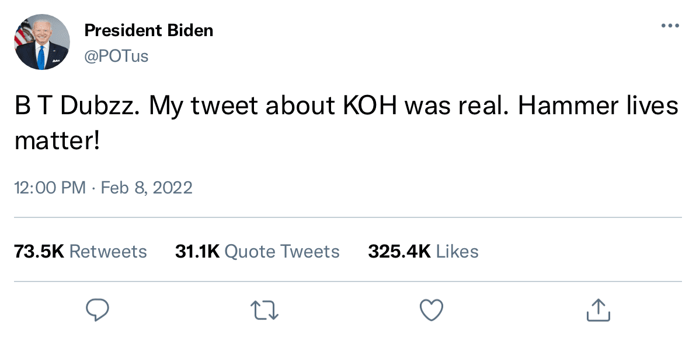Click the reply speech bubble icon

98,310
